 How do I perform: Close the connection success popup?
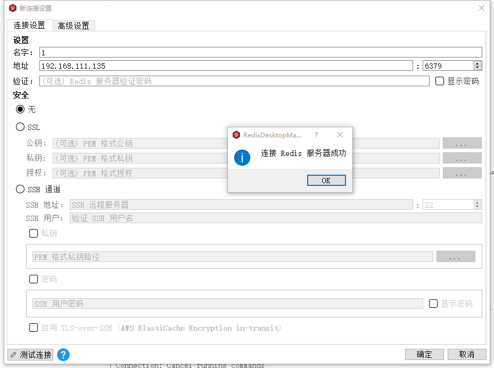coord(340,135)
